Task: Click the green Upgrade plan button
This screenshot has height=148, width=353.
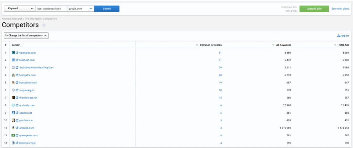Action: [314, 9]
